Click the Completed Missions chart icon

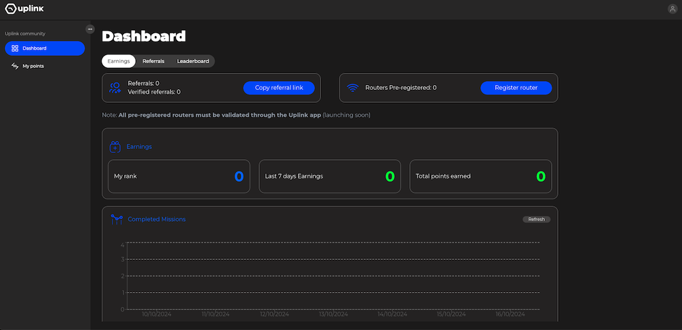click(x=116, y=219)
